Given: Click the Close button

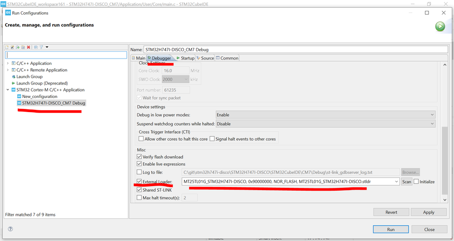Looking at the screenshot, I should [x=429, y=229].
